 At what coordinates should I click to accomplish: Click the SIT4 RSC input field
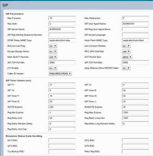coord(135,146)
